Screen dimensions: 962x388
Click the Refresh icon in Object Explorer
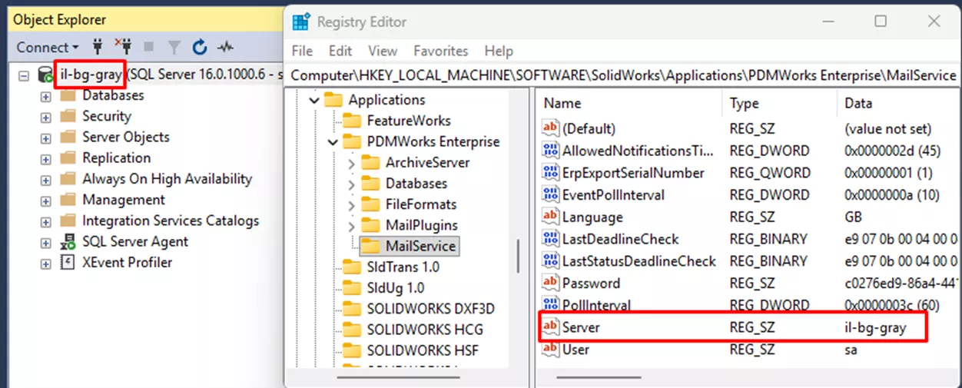200,48
